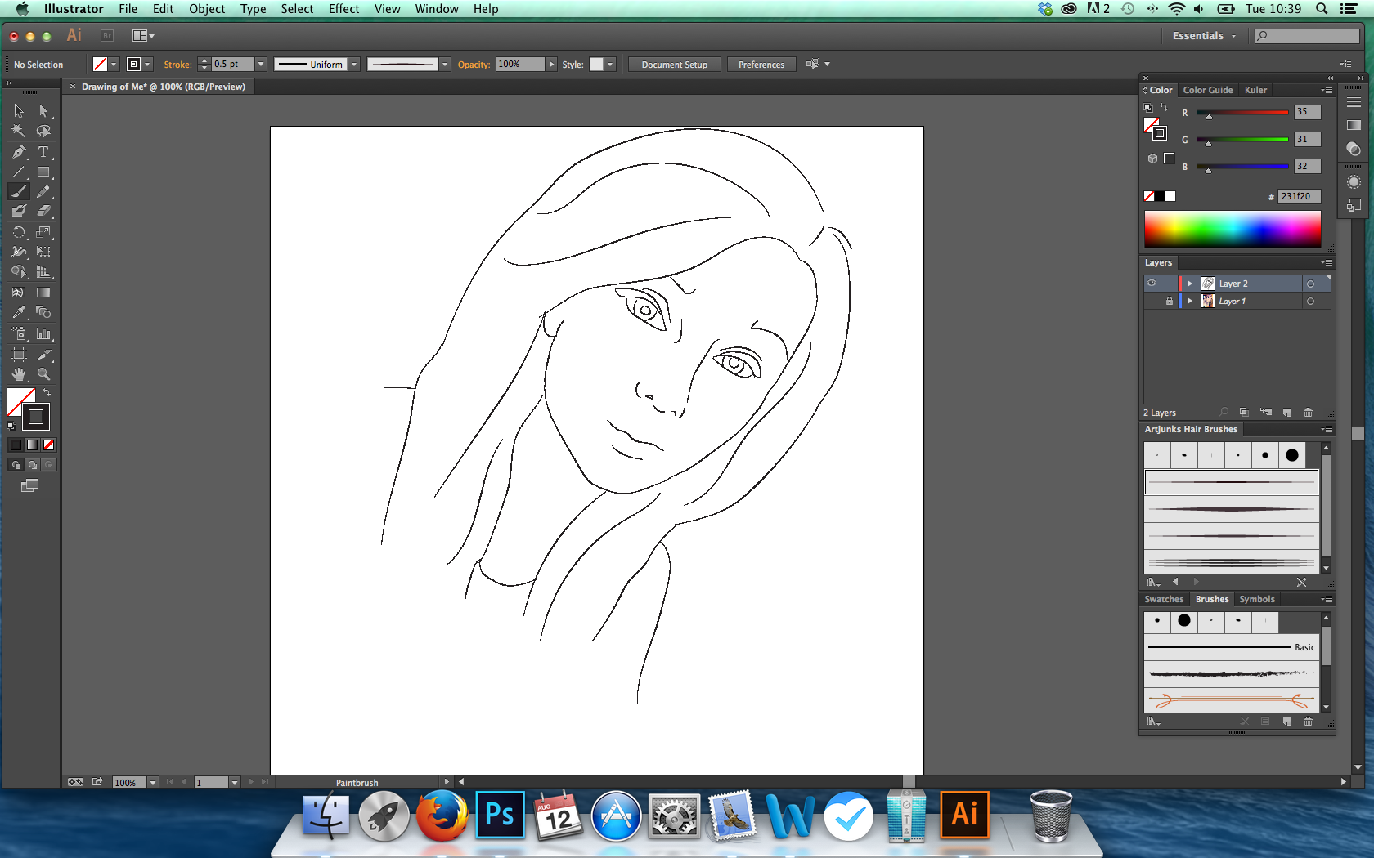The height and width of the screenshot is (858, 1374).
Task: Click the B blue color slider
Action: coord(1242,167)
